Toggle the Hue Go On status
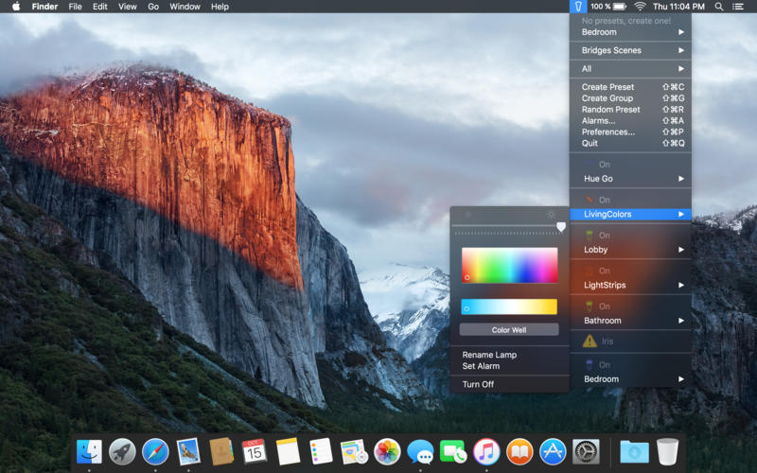 [604, 165]
